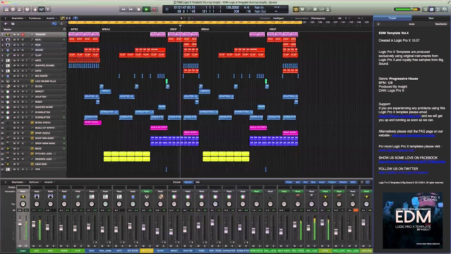
Task: Click the red Record button
Action: [x=154, y=10]
